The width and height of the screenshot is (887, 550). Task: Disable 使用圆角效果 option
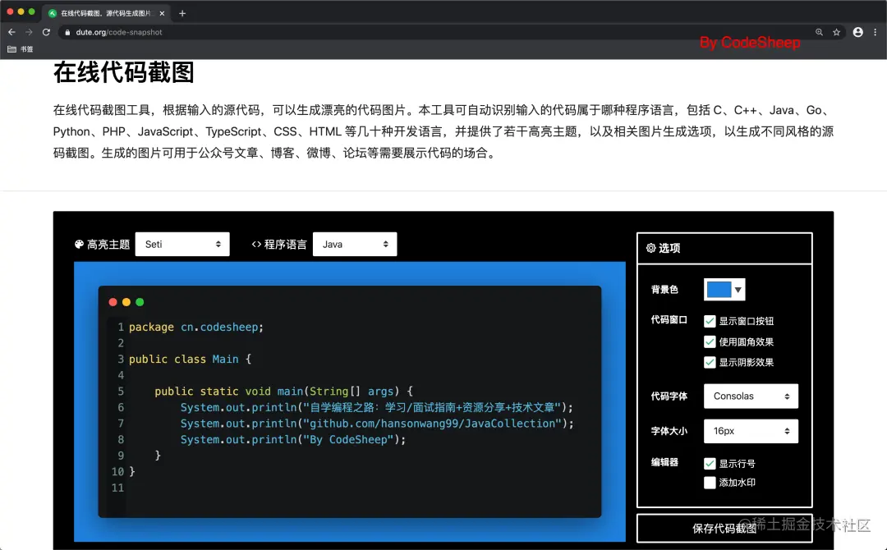point(710,341)
